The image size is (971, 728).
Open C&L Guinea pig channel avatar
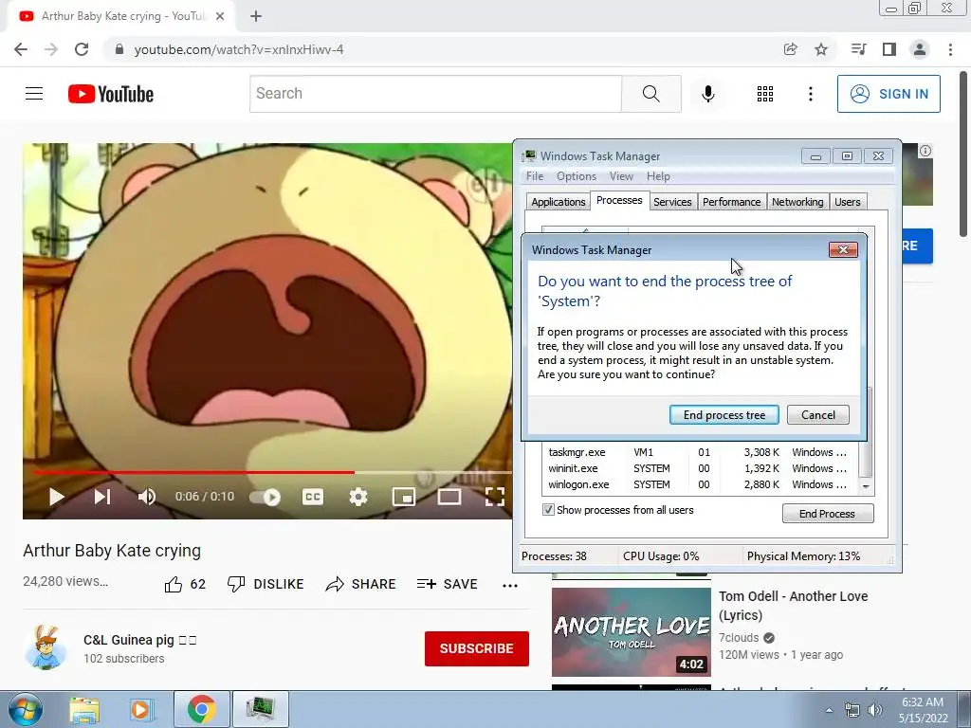46,647
